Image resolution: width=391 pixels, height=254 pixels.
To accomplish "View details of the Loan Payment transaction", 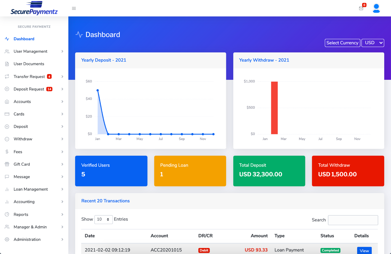I will point(364,250).
